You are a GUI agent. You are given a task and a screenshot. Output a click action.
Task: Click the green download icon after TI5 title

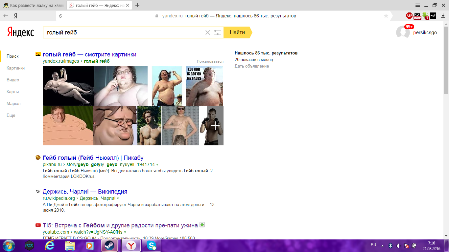tap(202, 225)
